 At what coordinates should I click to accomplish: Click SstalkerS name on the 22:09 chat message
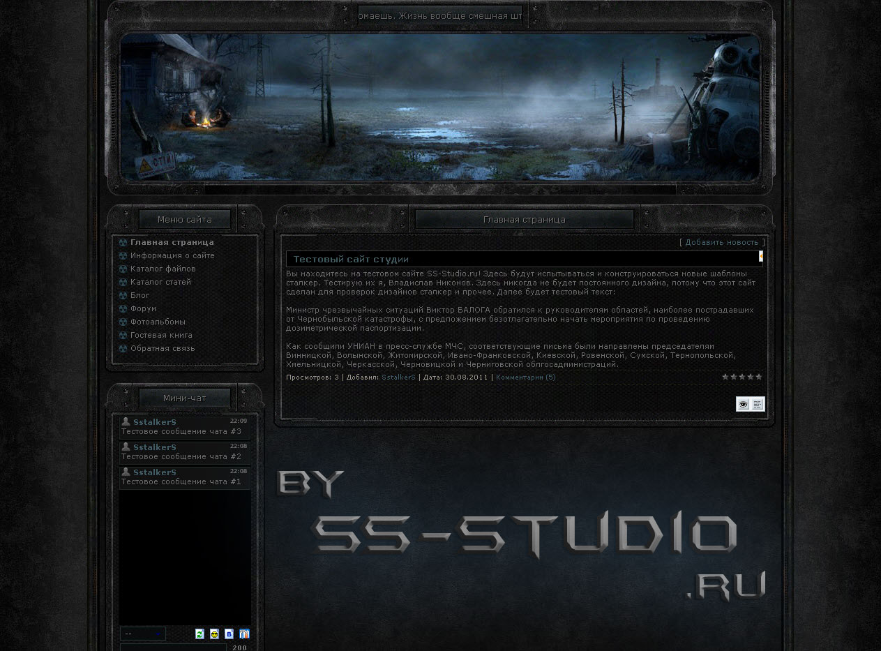tap(155, 422)
